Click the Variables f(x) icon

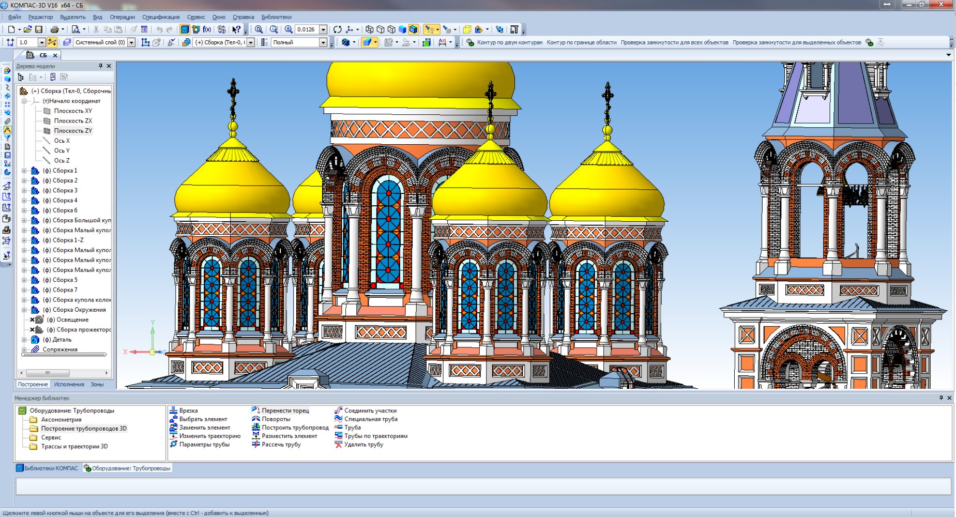coord(207,29)
